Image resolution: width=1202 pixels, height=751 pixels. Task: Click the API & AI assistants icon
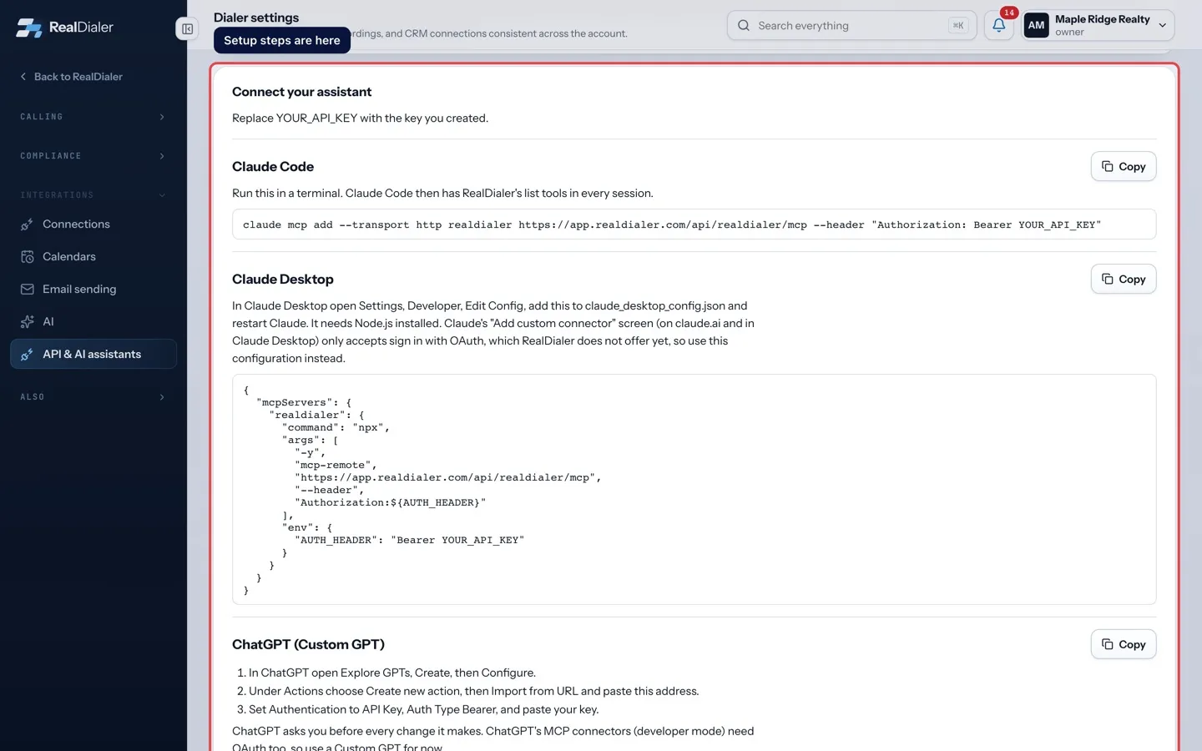(27, 355)
